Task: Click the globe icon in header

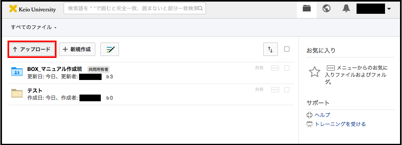Action: pos(327,9)
